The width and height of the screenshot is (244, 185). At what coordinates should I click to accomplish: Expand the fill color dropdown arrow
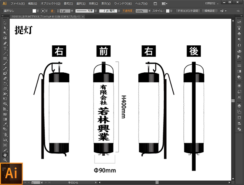[x=38, y=11]
